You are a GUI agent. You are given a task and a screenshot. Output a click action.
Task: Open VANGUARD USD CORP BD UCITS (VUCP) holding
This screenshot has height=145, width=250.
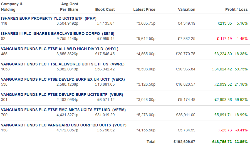64,125
